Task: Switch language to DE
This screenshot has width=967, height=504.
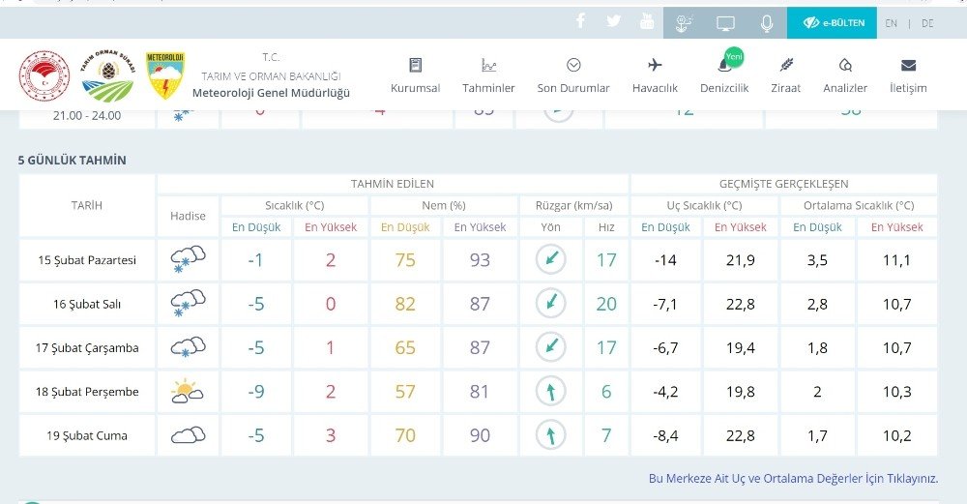Action: [x=927, y=23]
